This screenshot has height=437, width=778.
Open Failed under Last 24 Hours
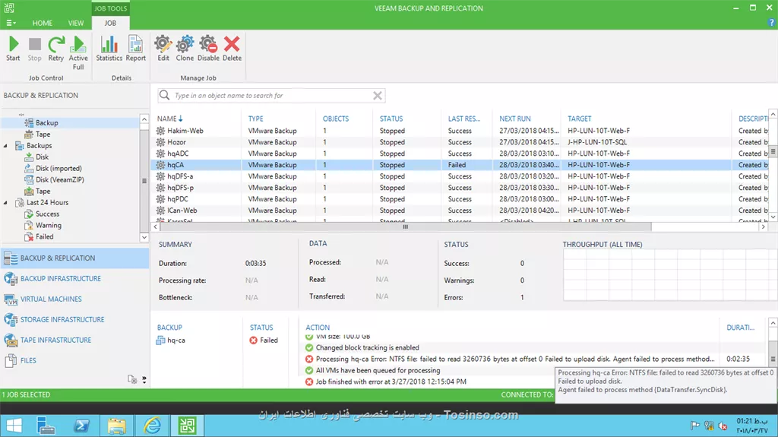point(44,237)
